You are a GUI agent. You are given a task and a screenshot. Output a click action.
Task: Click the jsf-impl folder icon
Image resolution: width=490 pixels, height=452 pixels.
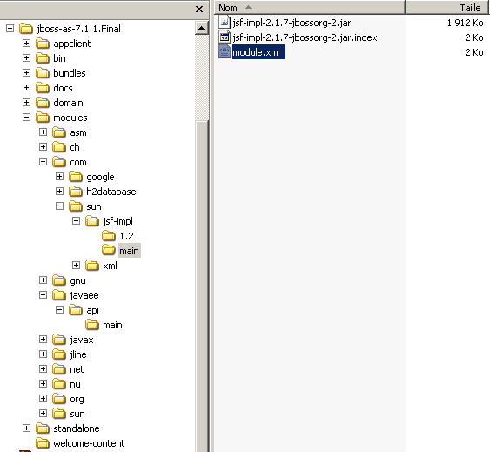(x=92, y=221)
